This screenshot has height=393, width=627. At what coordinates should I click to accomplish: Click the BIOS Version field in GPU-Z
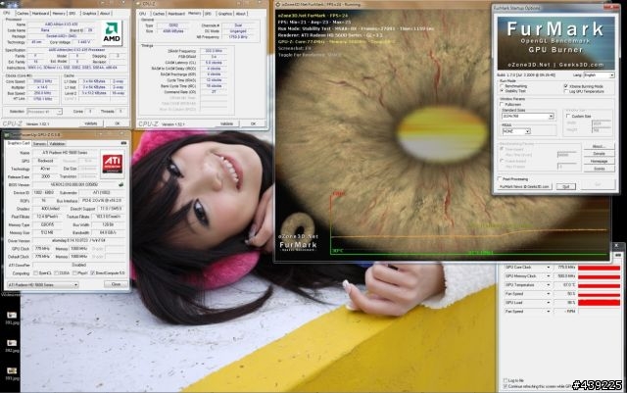pyautogui.click(x=74, y=184)
